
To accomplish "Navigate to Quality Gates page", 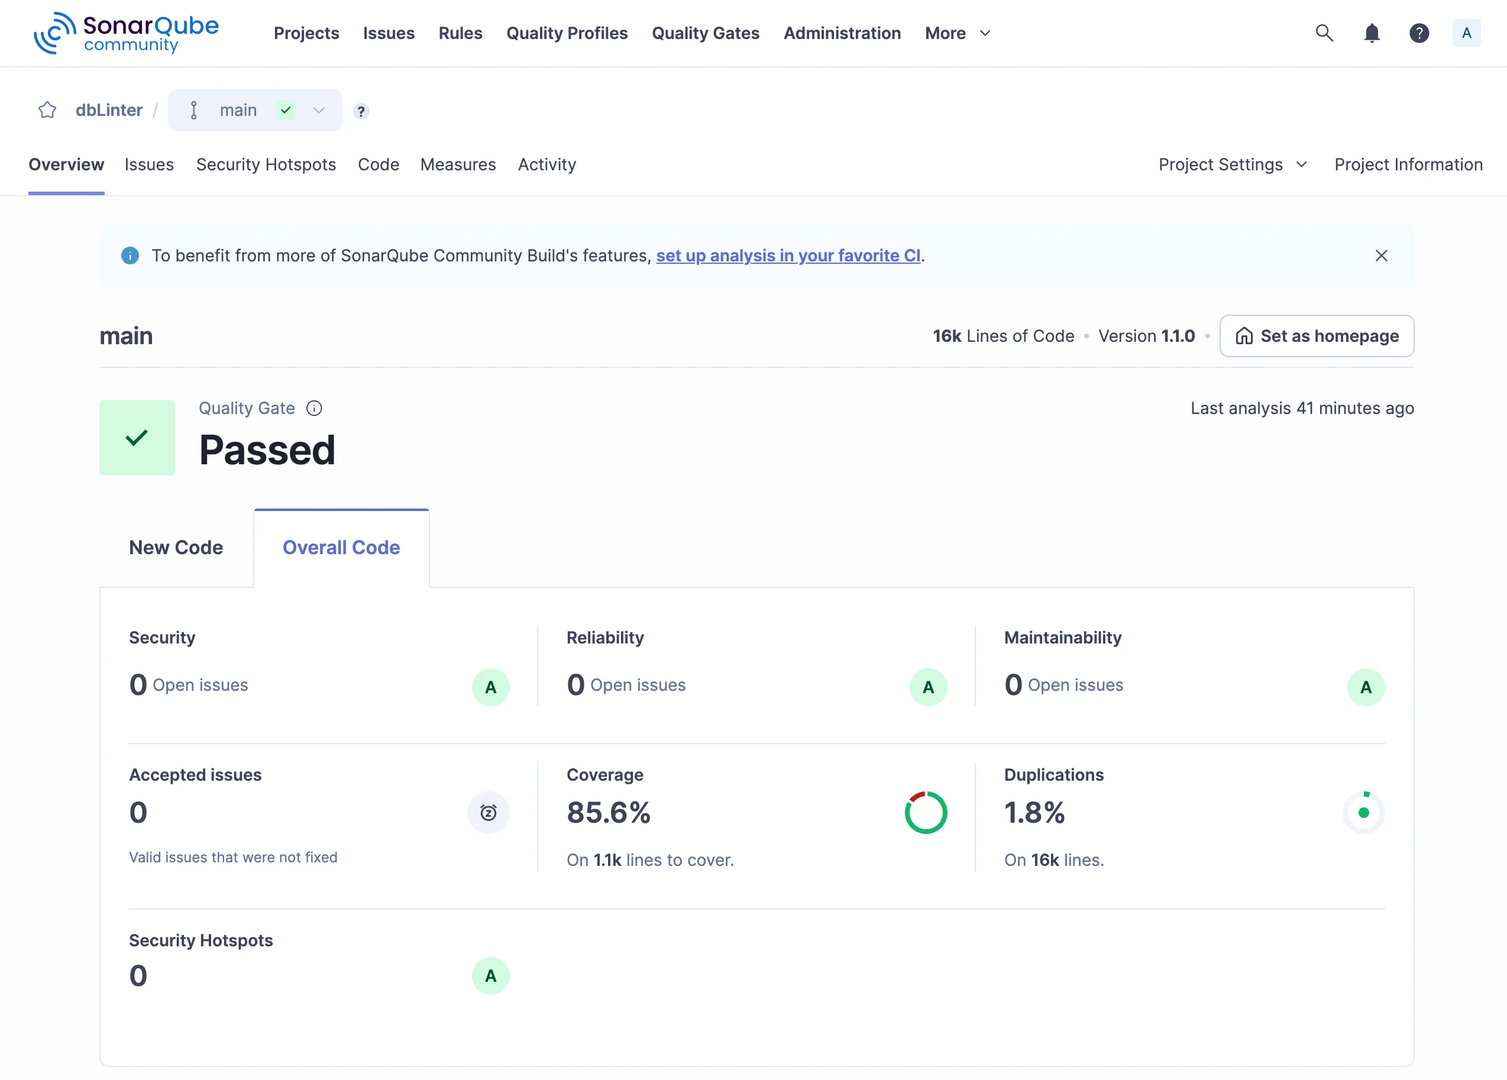I will (706, 33).
